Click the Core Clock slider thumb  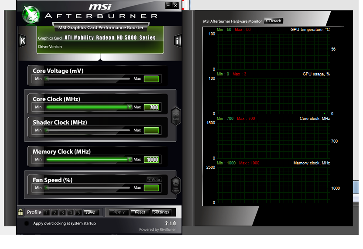130,107
